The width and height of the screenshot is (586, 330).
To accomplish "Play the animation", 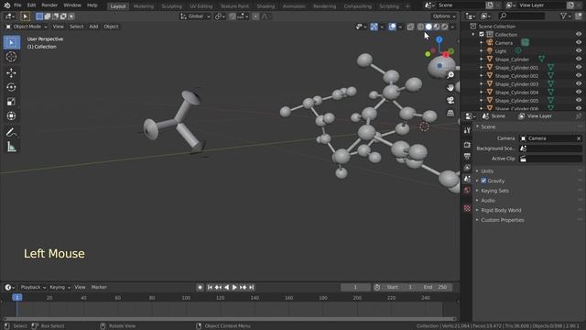I will [234, 287].
